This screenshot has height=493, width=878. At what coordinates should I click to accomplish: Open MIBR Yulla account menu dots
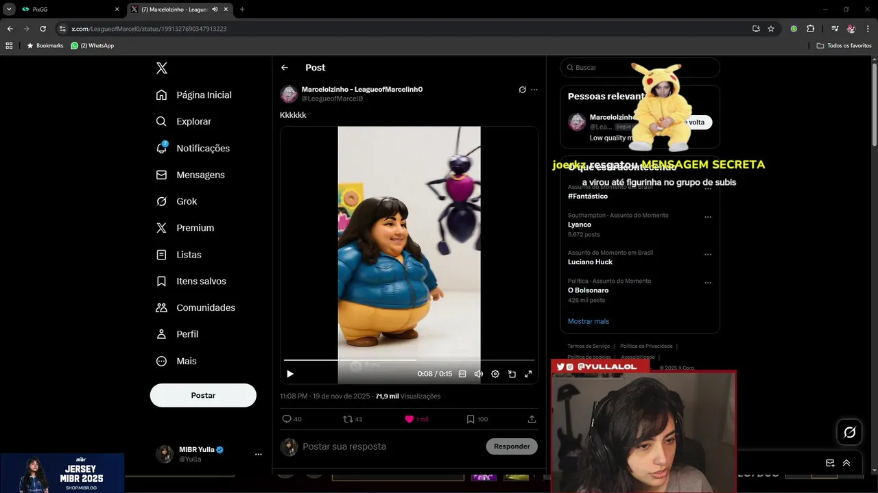click(259, 454)
